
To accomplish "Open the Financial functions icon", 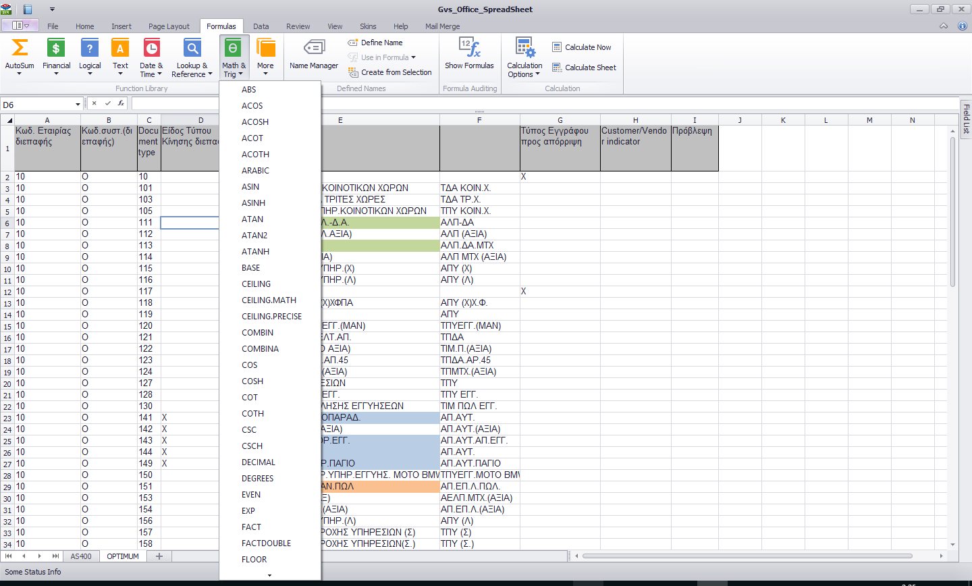I will click(56, 55).
